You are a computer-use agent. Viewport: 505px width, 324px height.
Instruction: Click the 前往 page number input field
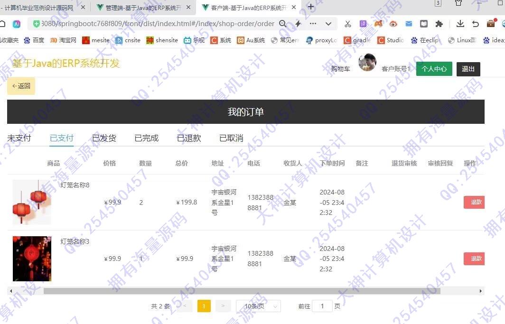[322, 306]
